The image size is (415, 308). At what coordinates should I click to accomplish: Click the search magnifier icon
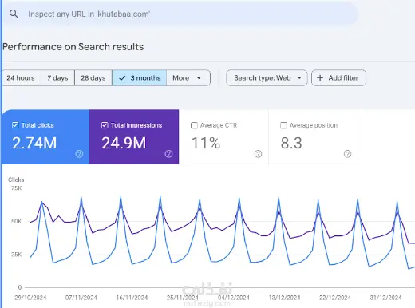pos(14,14)
